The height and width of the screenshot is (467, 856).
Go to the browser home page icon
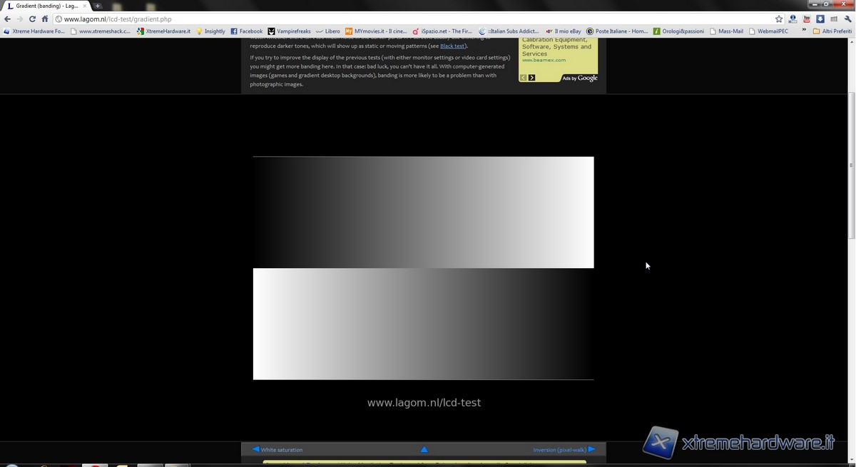click(45, 19)
